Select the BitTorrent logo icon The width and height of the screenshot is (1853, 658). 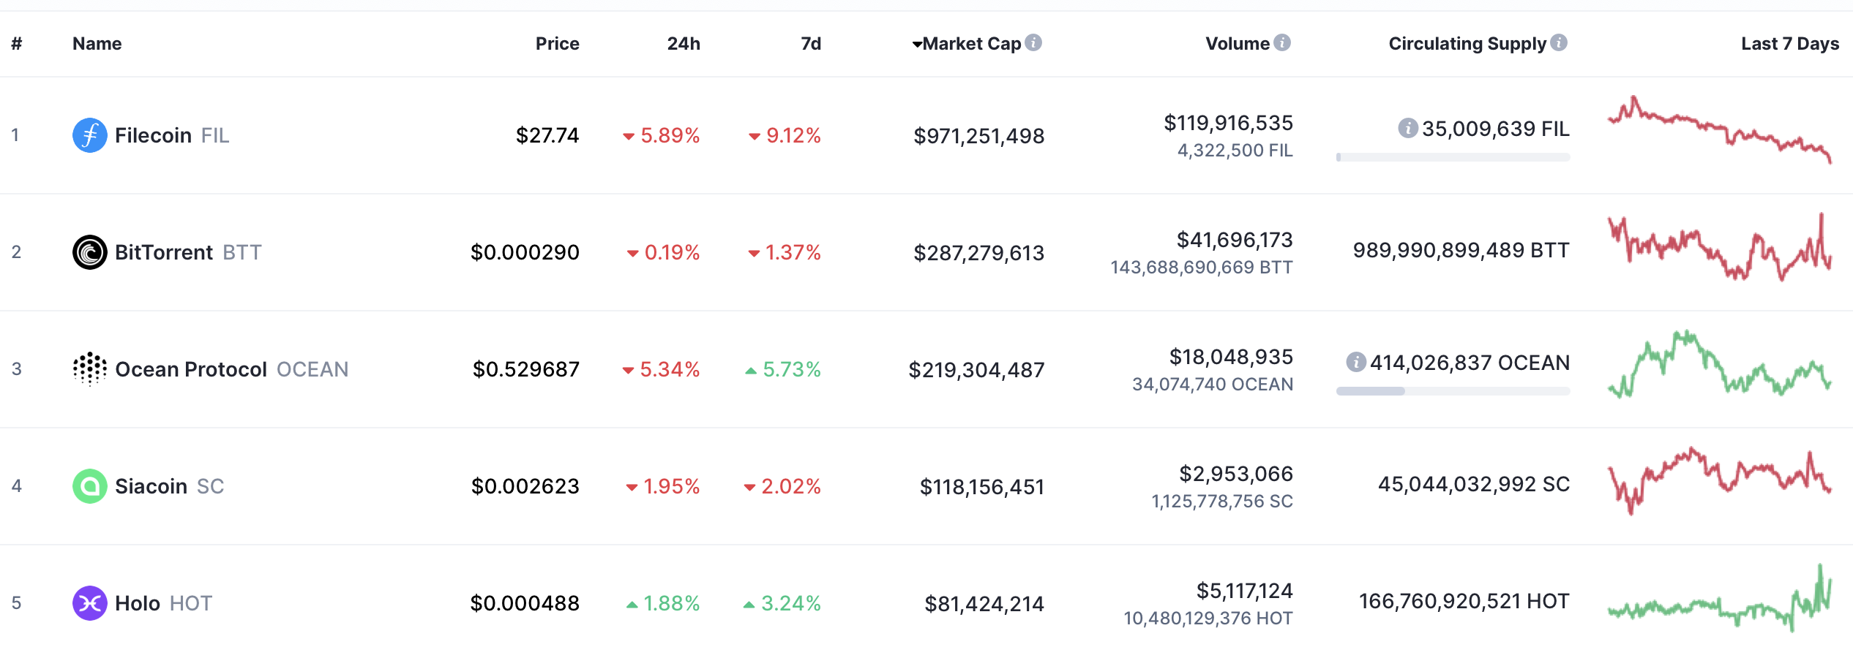point(89,252)
